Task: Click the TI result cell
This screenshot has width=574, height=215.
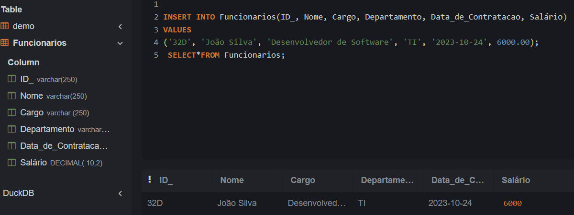Action: click(362, 203)
